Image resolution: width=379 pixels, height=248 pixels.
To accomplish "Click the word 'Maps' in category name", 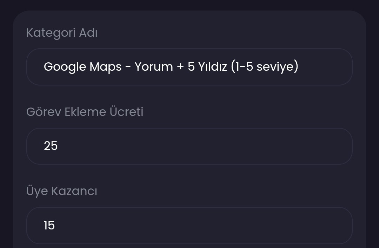I will [x=105, y=67].
